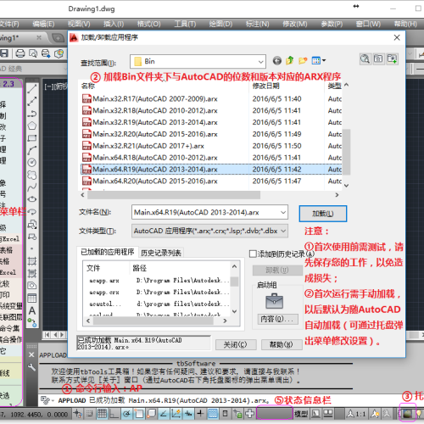The height and width of the screenshot is (424, 424).
Task: Click the file list vertical scrollbar thumb
Action: pos(346,152)
